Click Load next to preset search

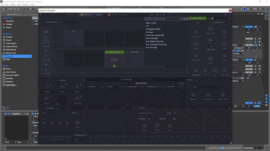coord(209,18)
